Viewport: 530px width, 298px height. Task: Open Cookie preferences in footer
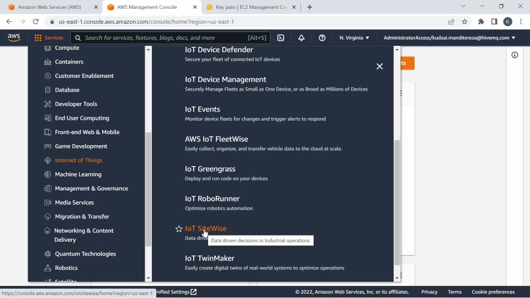pyautogui.click(x=493, y=292)
